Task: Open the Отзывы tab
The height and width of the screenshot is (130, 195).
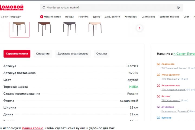Action: pyautogui.click(x=102, y=54)
